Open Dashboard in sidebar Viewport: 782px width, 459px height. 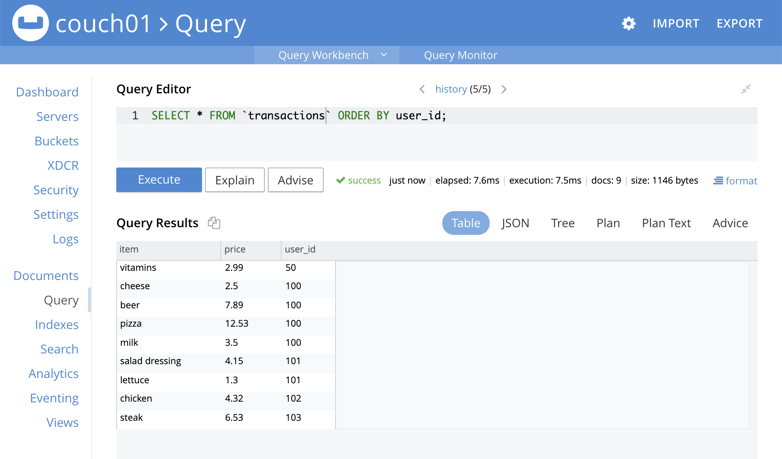pyautogui.click(x=47, y=92)
